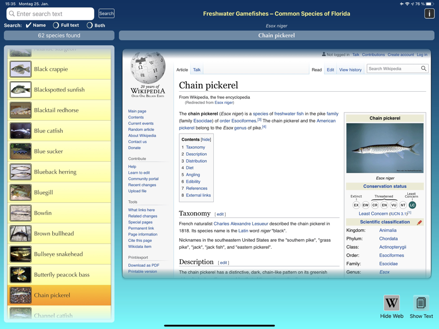Click the Wikipedia globe logo
439x329 pixels.
pyautogui.click(x=148, y=67)
